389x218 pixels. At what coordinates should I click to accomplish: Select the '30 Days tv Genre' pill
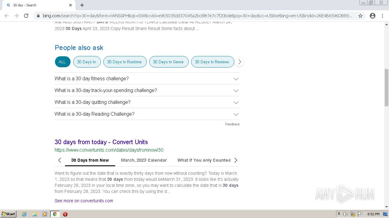tap(169, 62)
